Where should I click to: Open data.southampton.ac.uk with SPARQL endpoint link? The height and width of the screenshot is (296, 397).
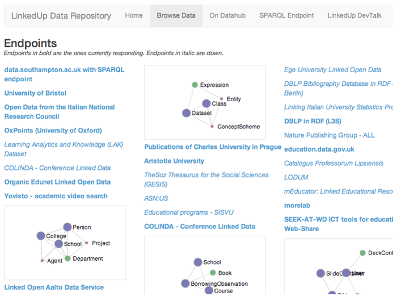click(x=64, y=74)
